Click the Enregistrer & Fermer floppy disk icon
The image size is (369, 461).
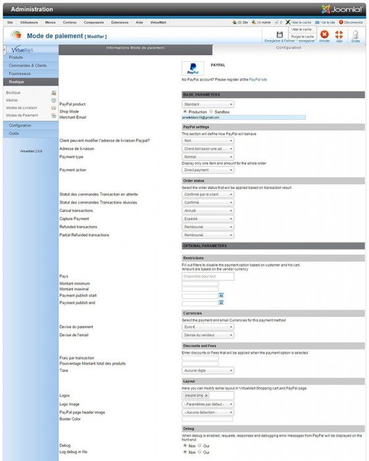click(280, 34)
